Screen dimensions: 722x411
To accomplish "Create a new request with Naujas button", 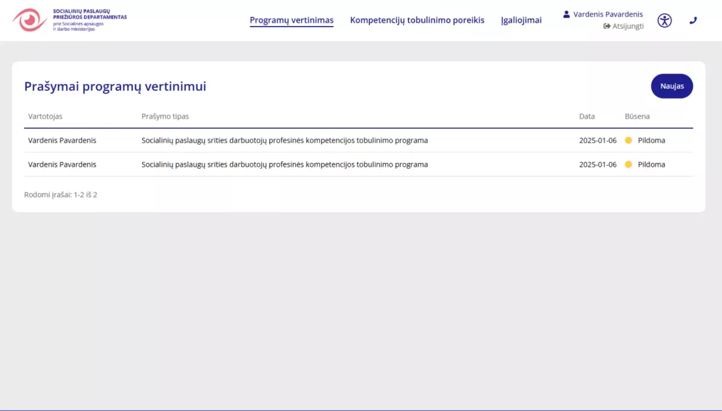I will tap(672, 86).
